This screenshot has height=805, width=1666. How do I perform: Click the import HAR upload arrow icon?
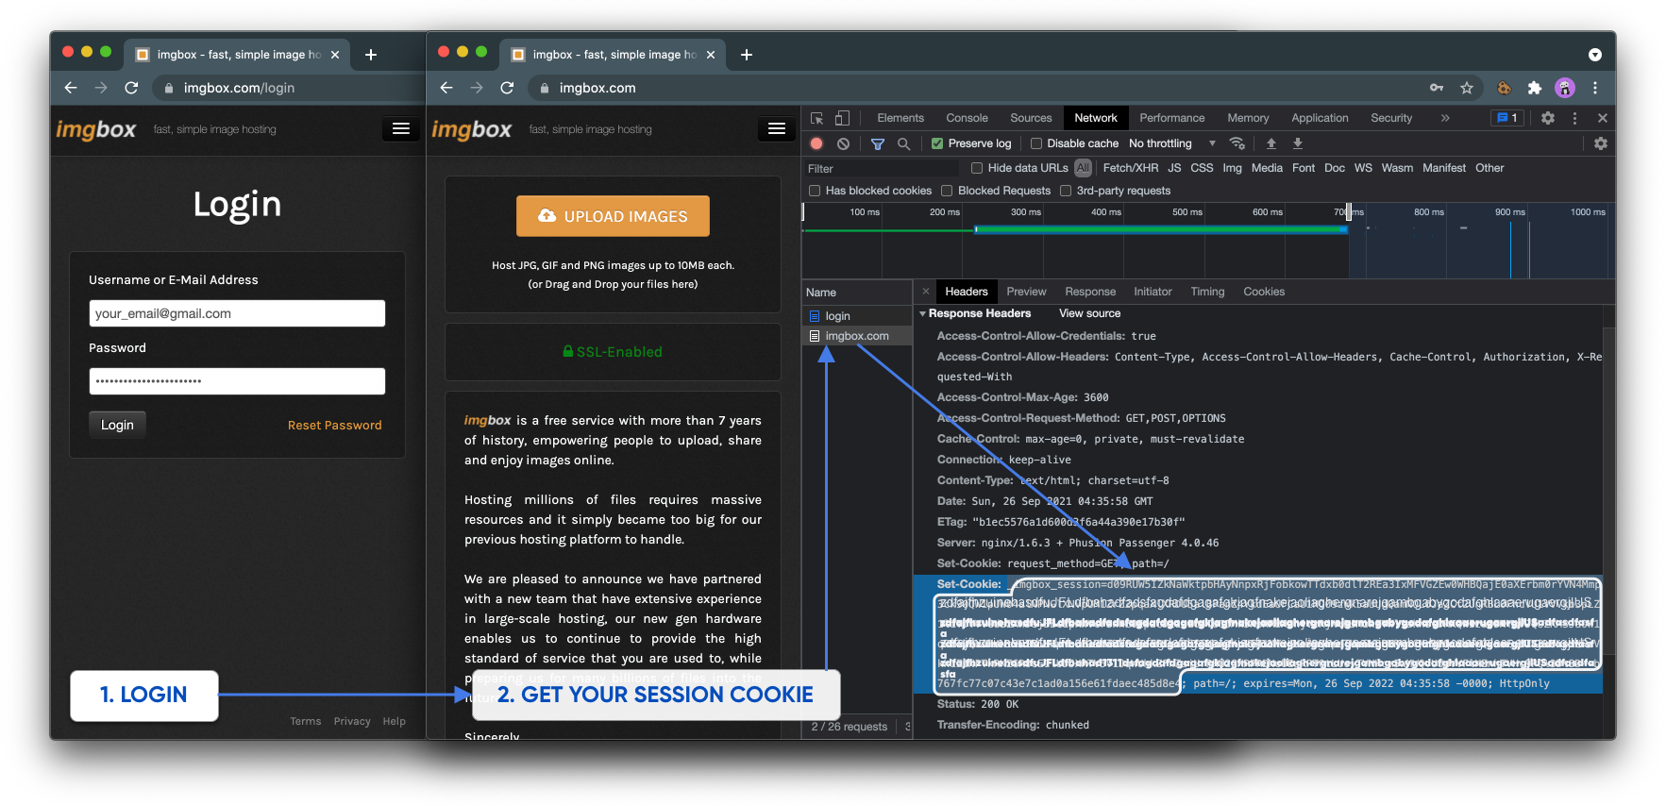point(1271,143)
